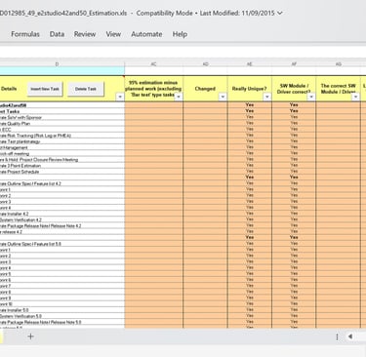The height and width of the screenshot is (357, 366).
Task: Select the release 4.2 task row
Action: [61, 232]
